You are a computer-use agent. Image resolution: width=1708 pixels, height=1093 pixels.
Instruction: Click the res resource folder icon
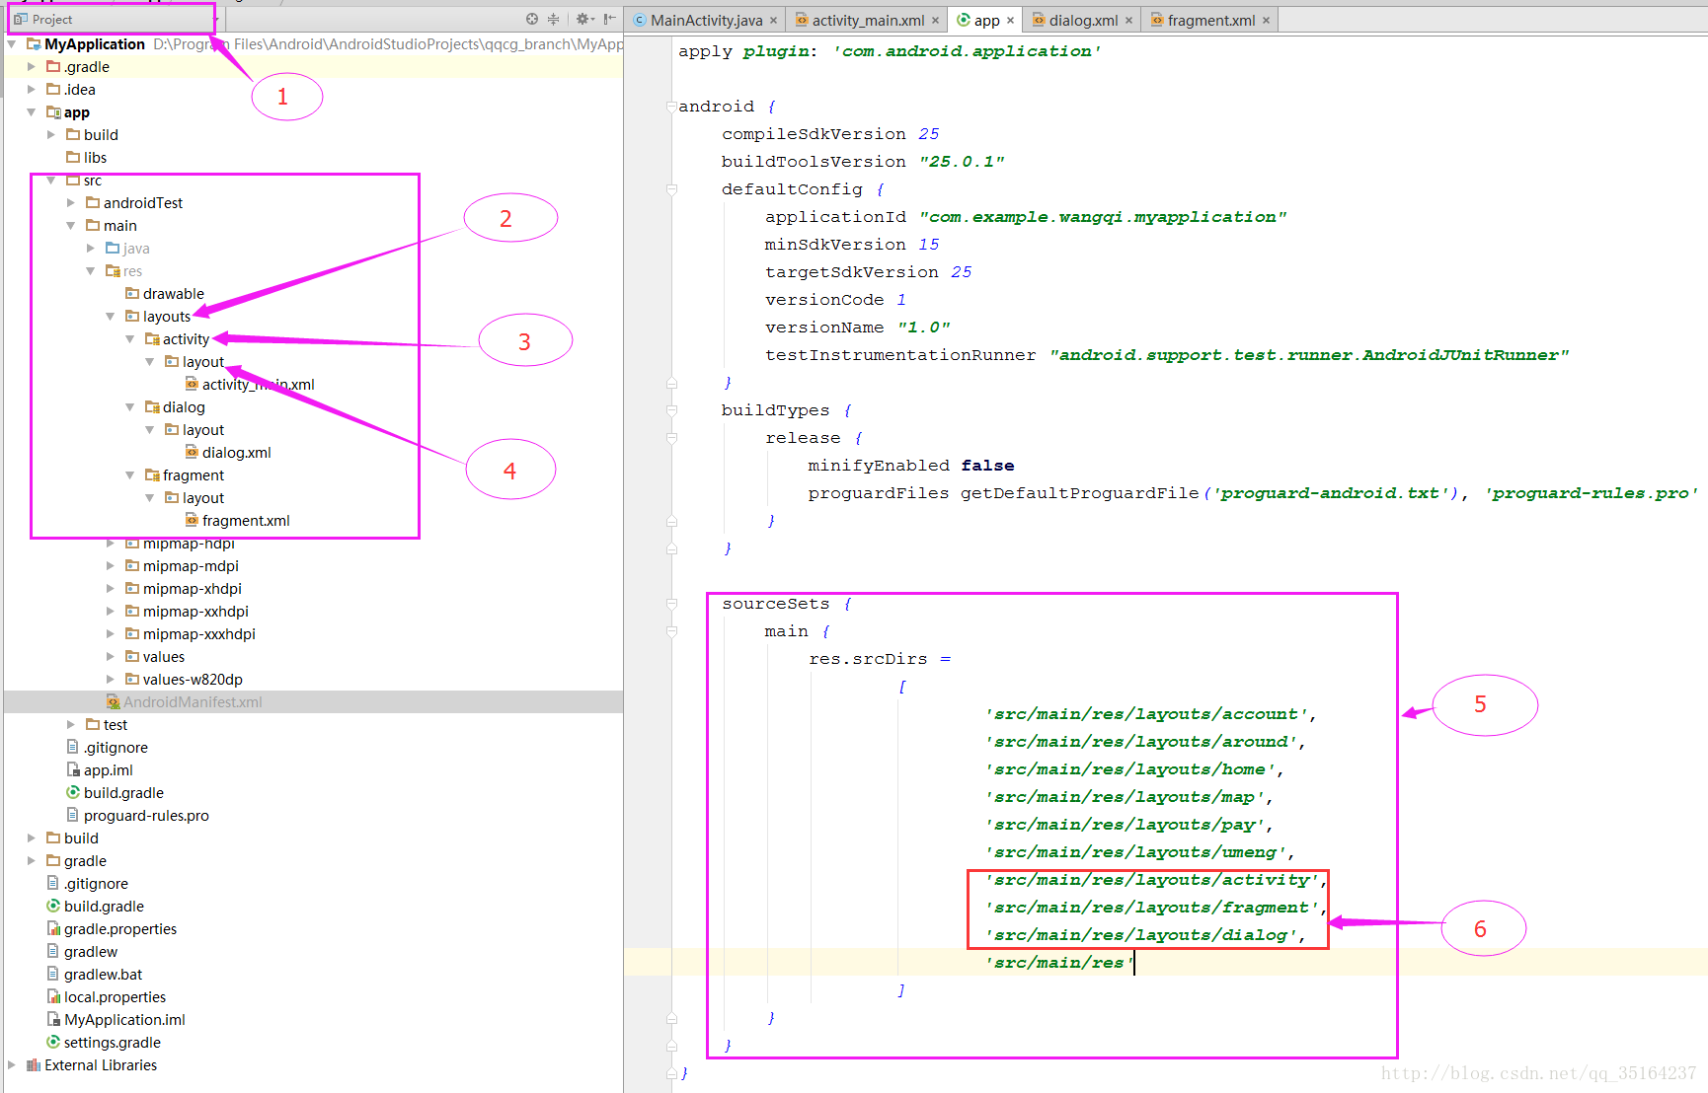click(x=113, y=270)
